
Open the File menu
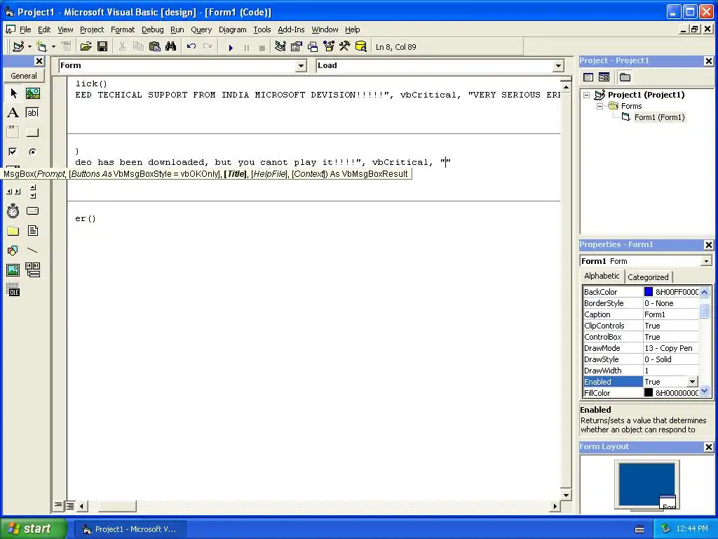click(x=25, y=29)
